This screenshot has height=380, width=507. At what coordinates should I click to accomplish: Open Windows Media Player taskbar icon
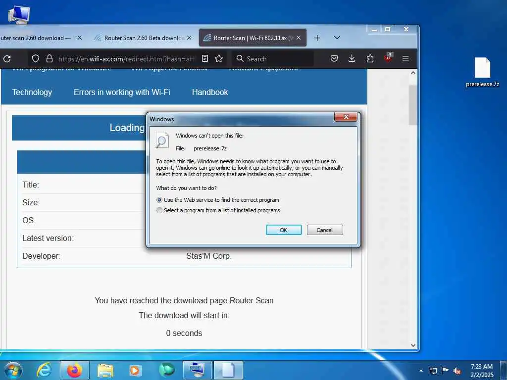tap(135, 370)
